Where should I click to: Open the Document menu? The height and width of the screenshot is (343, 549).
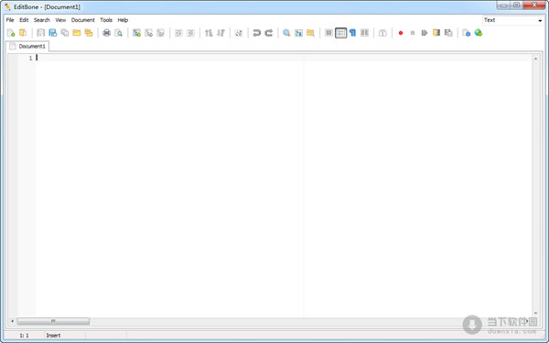(83, 20)
